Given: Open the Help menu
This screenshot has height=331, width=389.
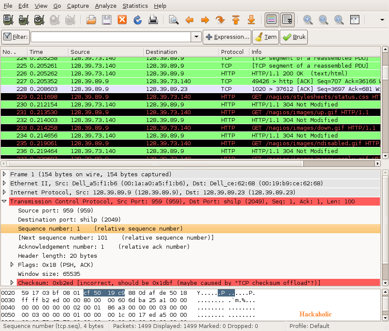Looking at the screenshot, I should pos(160,6).
